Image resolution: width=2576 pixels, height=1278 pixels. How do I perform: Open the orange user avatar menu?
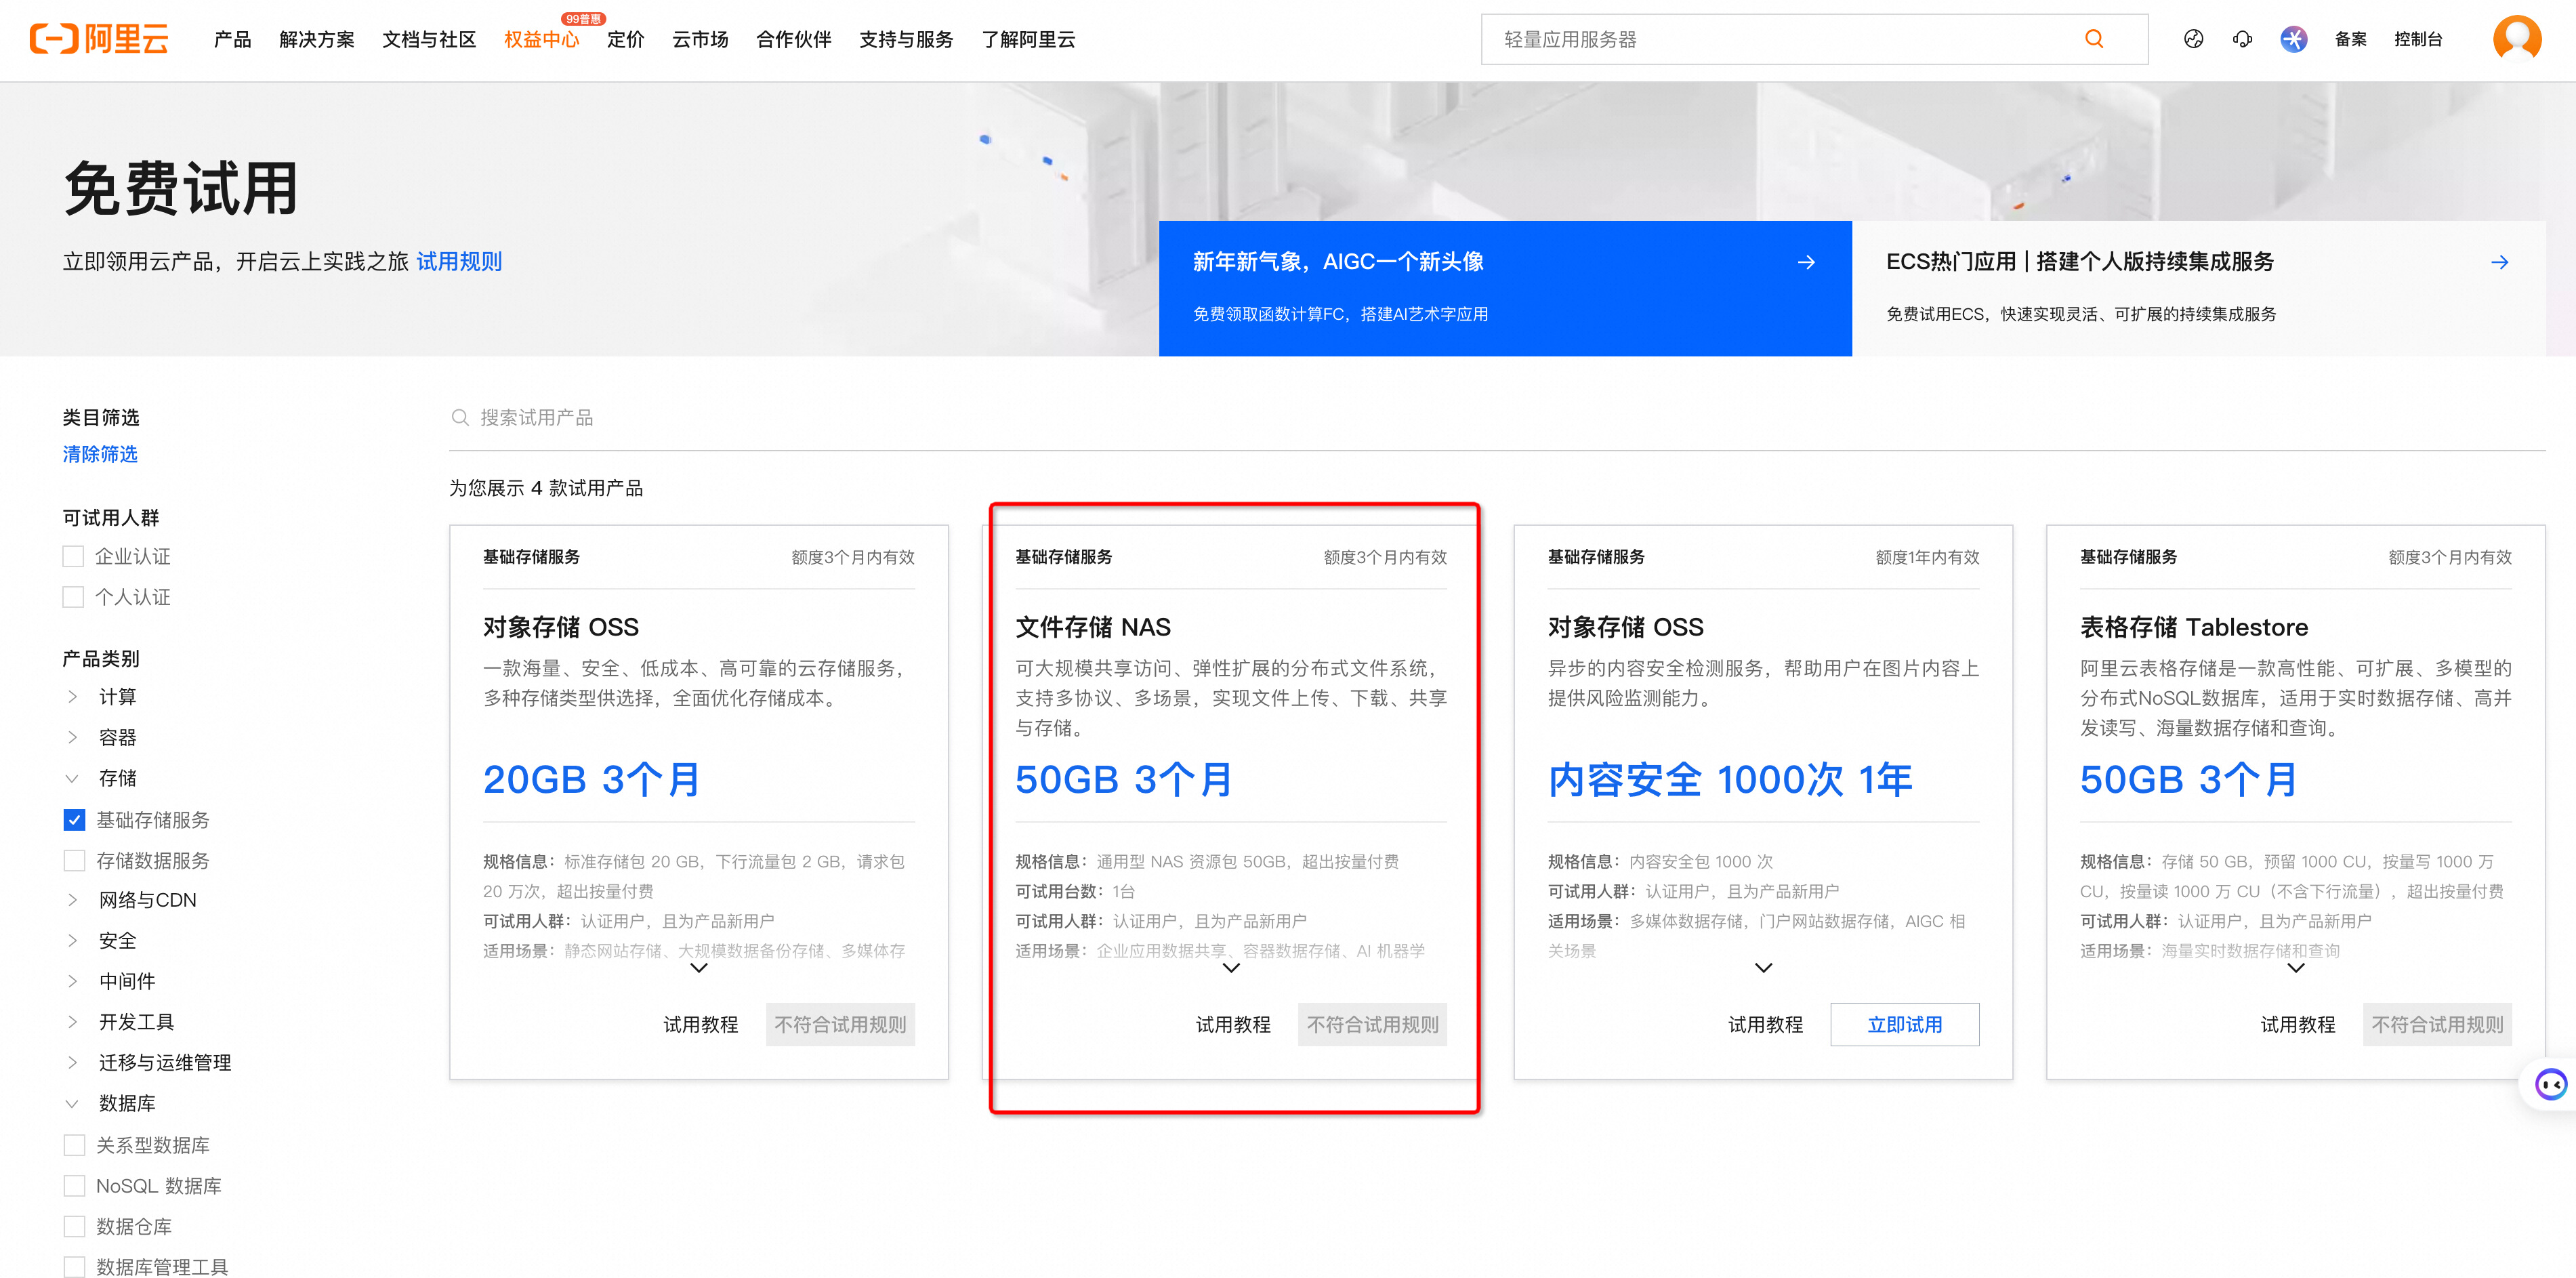[2517, 39]
